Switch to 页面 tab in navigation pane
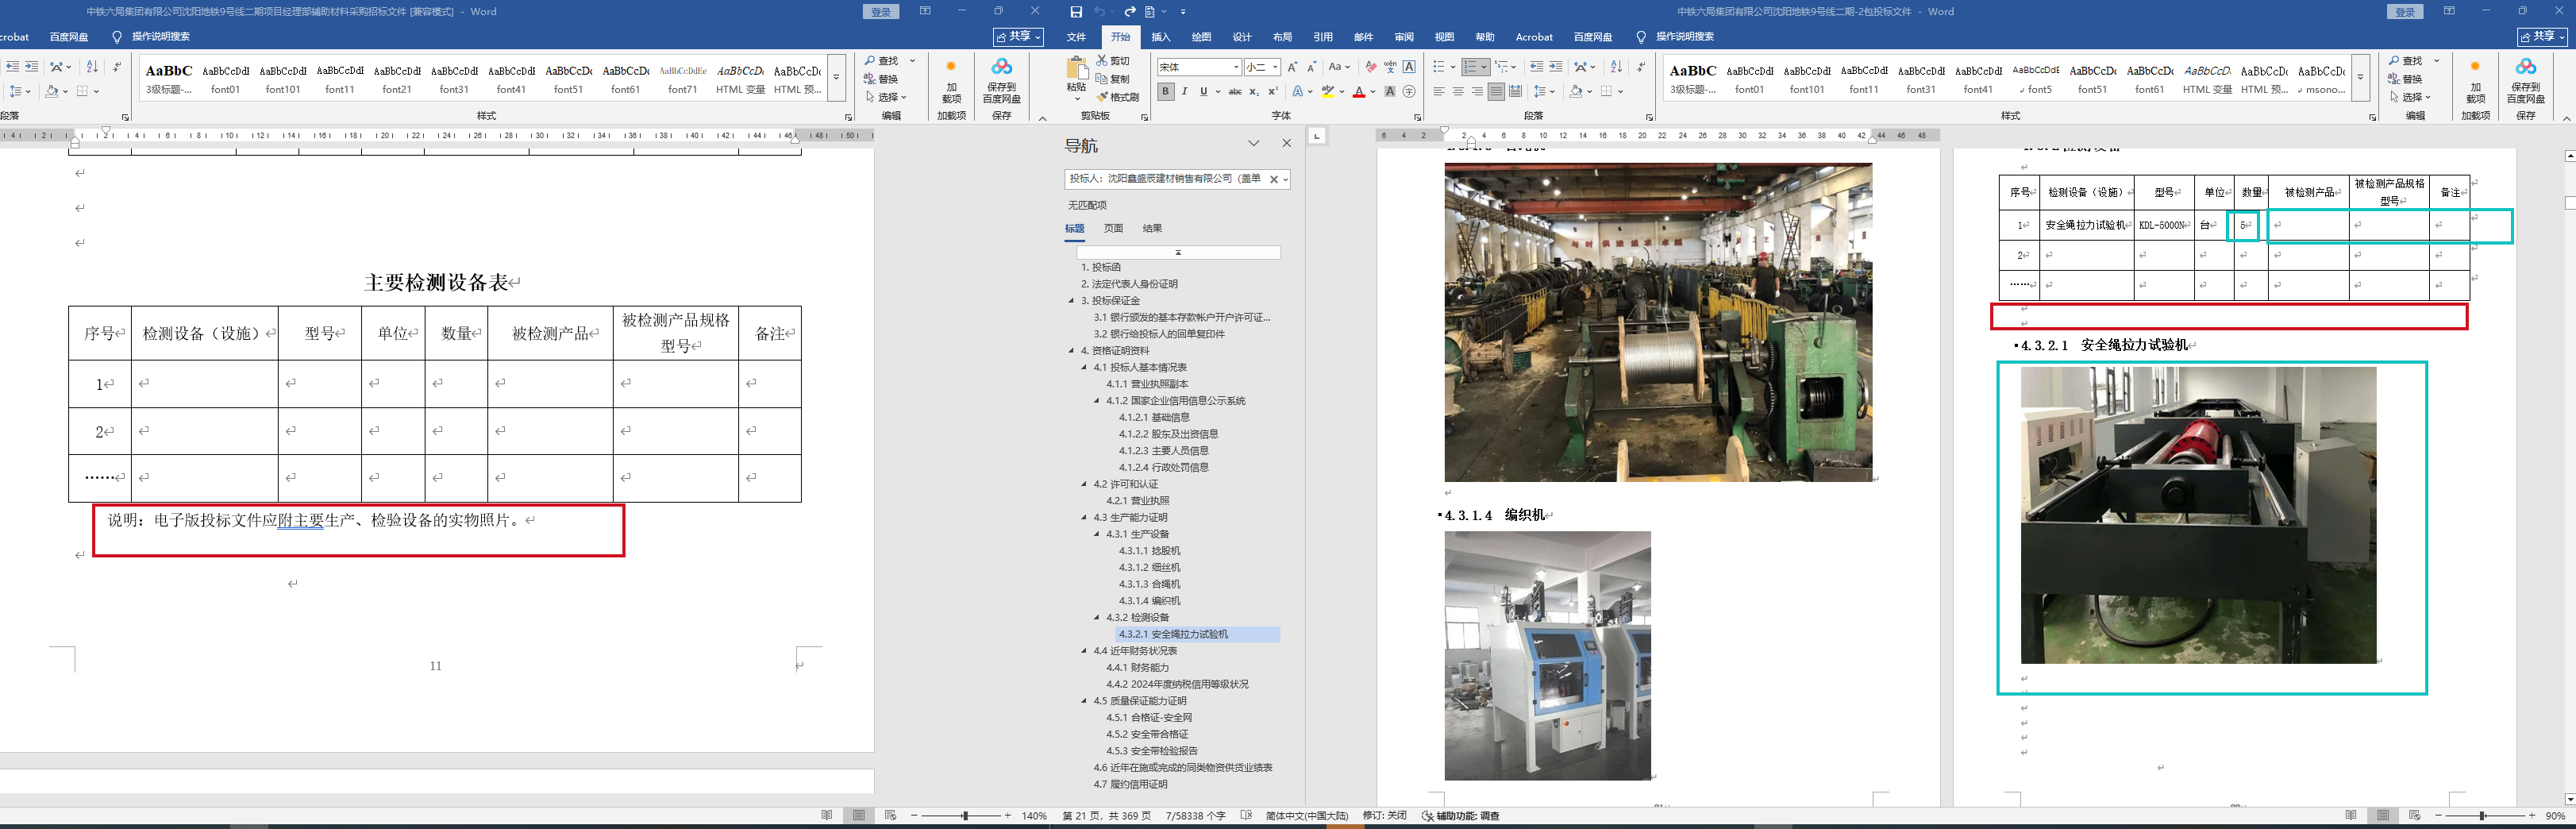 click(x=1113, y=229)
